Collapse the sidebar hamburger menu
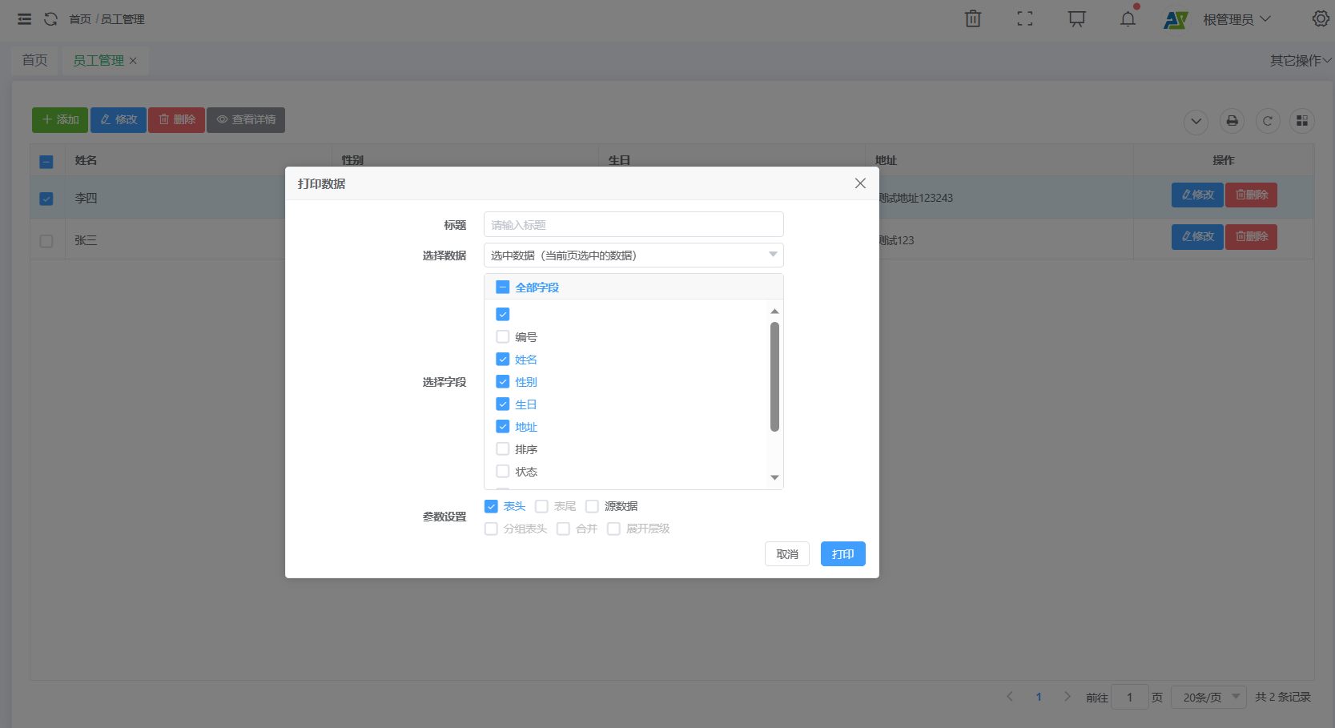The image size is (1335, 728). tap(25, 18)
